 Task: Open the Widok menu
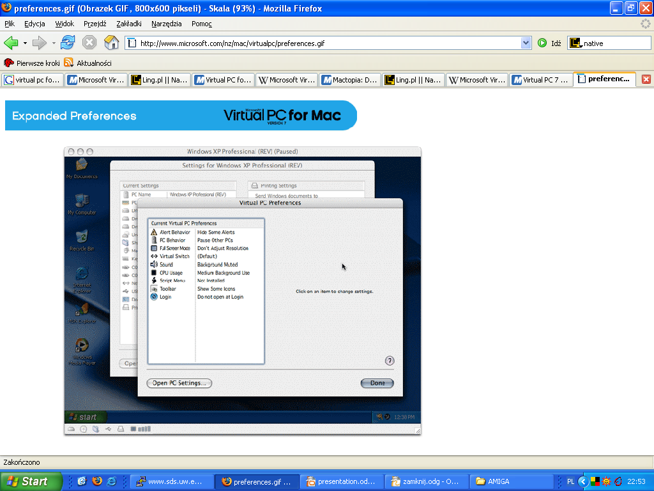click(65, 24)
